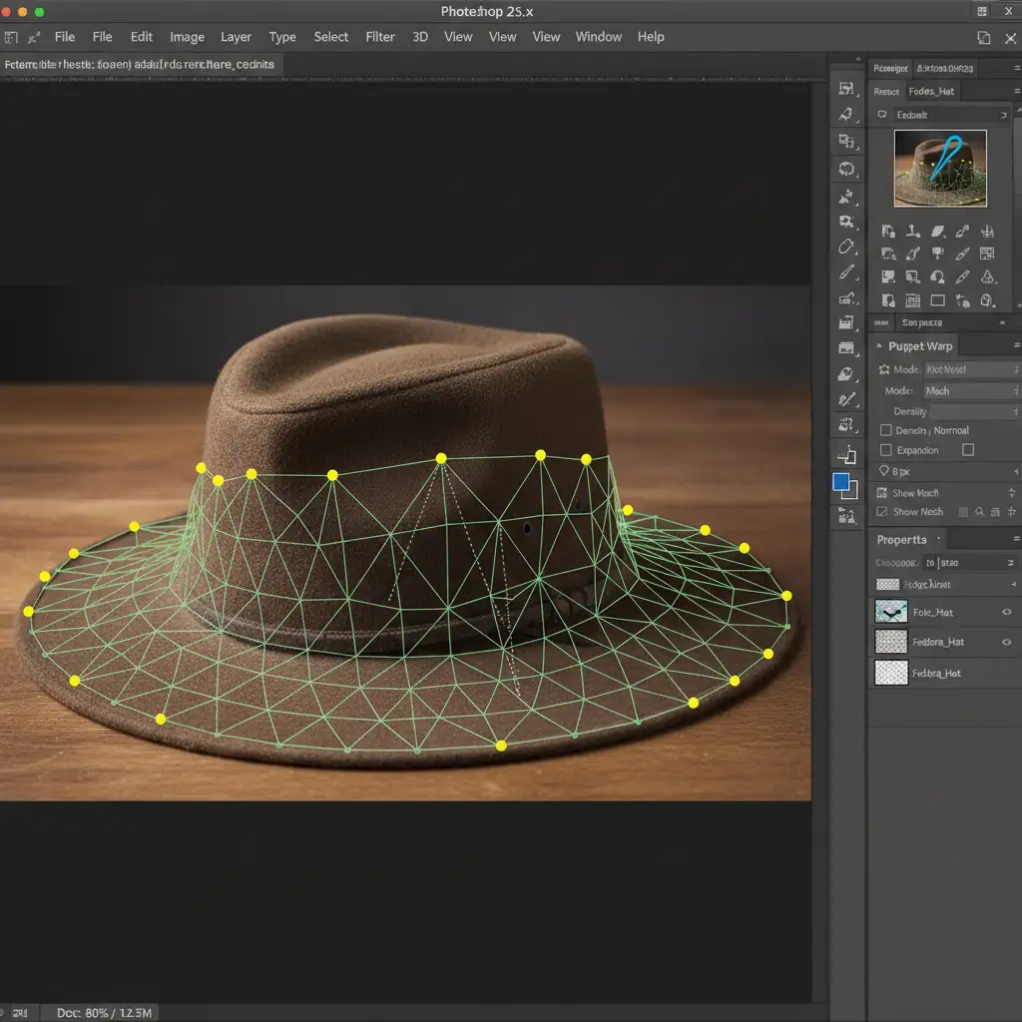The width and height of the screenshot is (1022, 1022).
Task: Open the Filter menu
Action: pos(380,37)
